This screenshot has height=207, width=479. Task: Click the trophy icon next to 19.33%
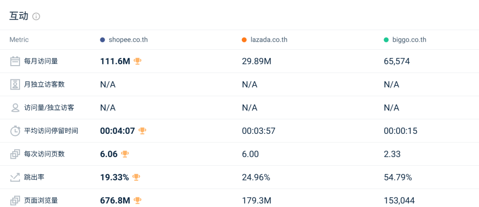tap(136, 177)
